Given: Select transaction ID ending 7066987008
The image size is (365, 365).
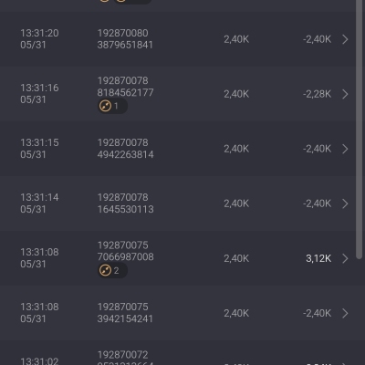Looking at the screenshot, I should coord(125,251).
